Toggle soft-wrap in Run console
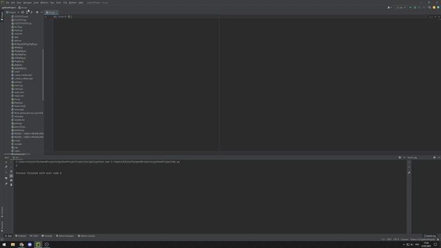Image resolution: width=441 pixels, height=248 pixels. click(x=11, y=172)
